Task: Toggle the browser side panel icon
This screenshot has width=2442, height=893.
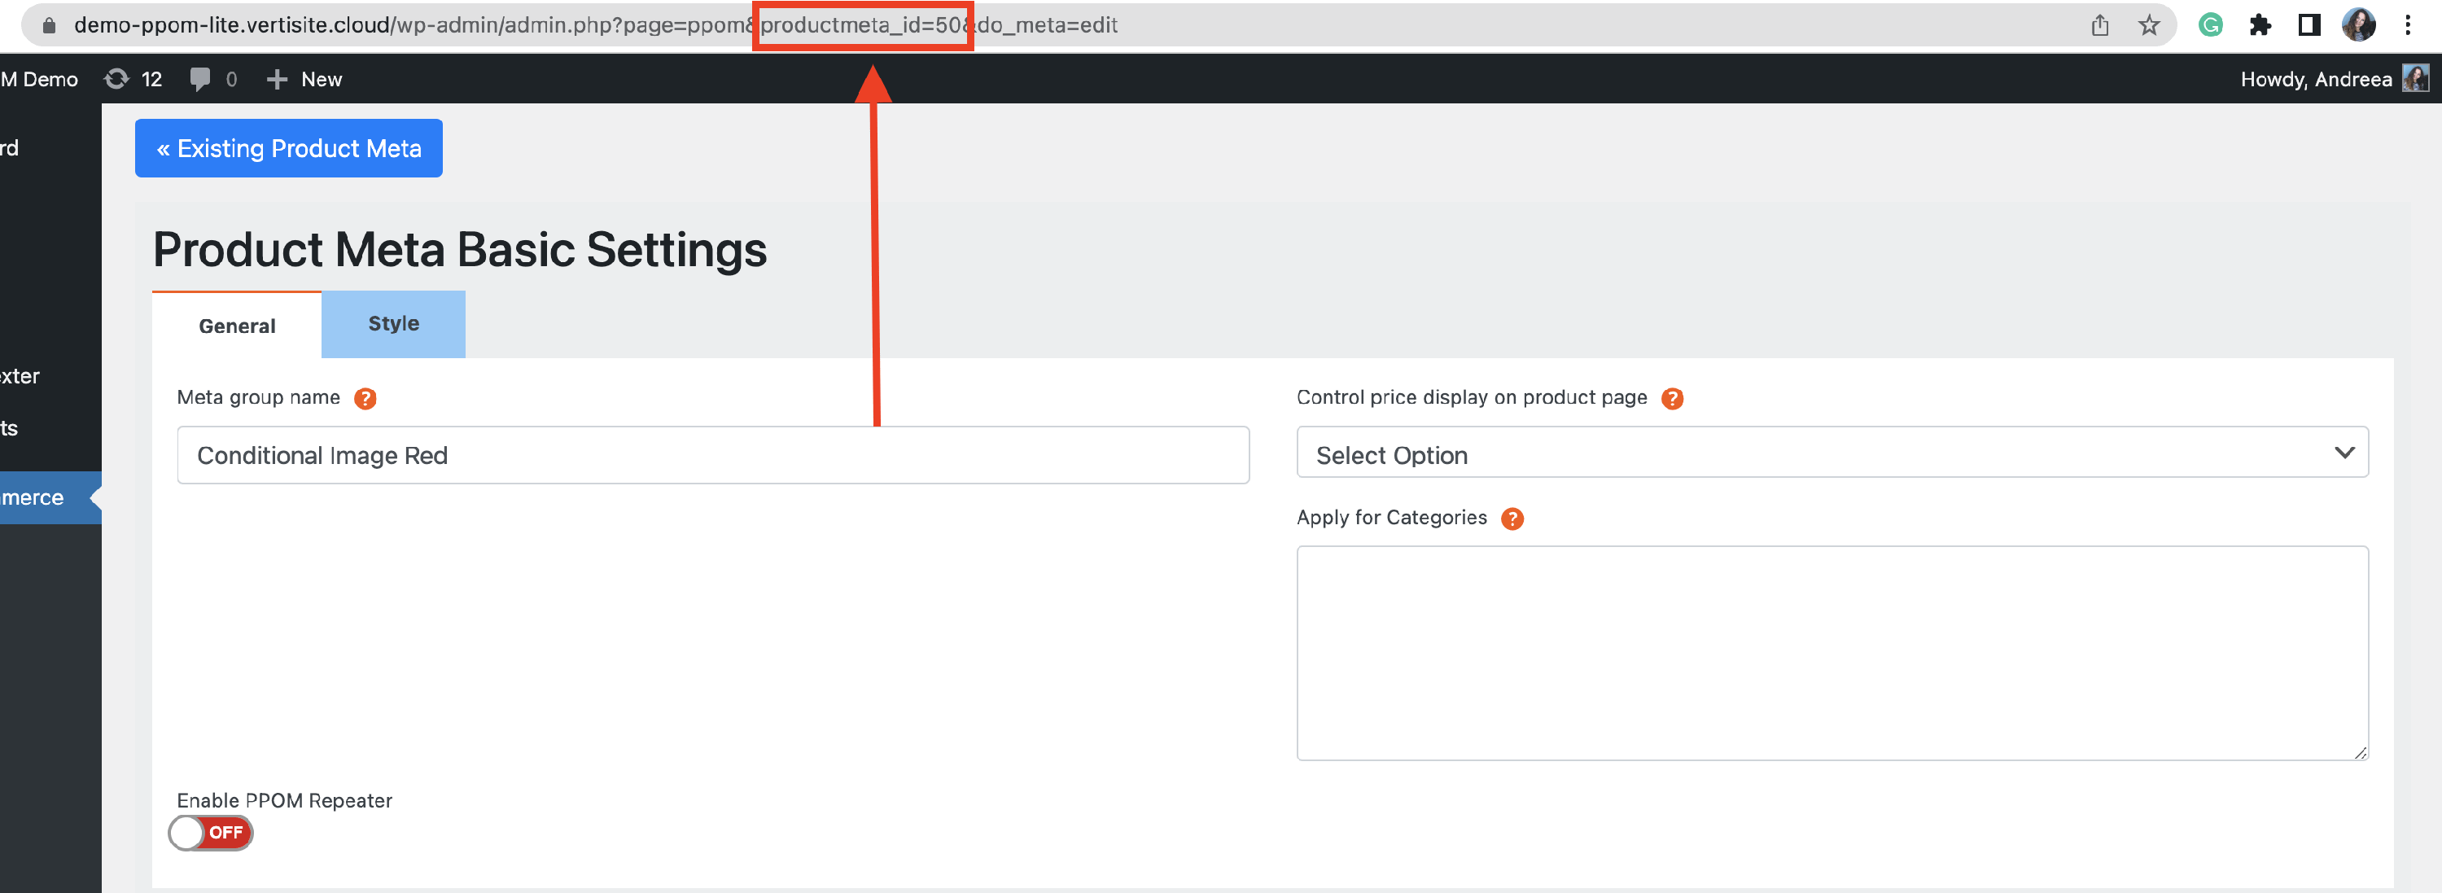Action: pos(2309,25)
